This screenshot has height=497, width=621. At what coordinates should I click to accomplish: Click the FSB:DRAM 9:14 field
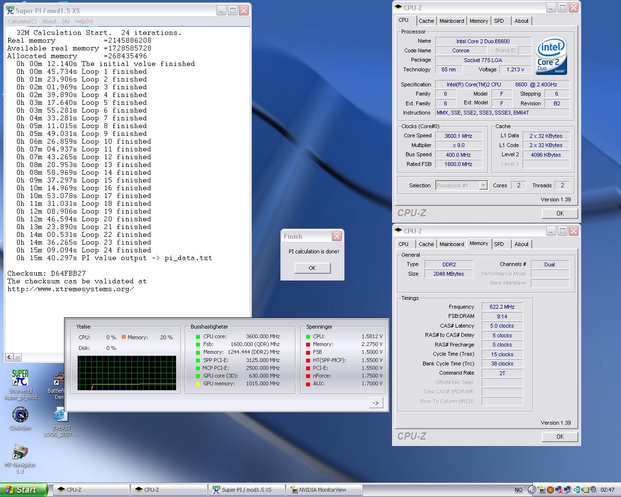point(502,316)
